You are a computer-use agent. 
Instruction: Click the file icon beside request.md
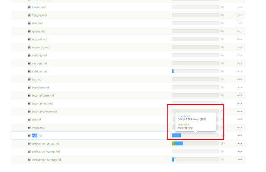point(29,39)
